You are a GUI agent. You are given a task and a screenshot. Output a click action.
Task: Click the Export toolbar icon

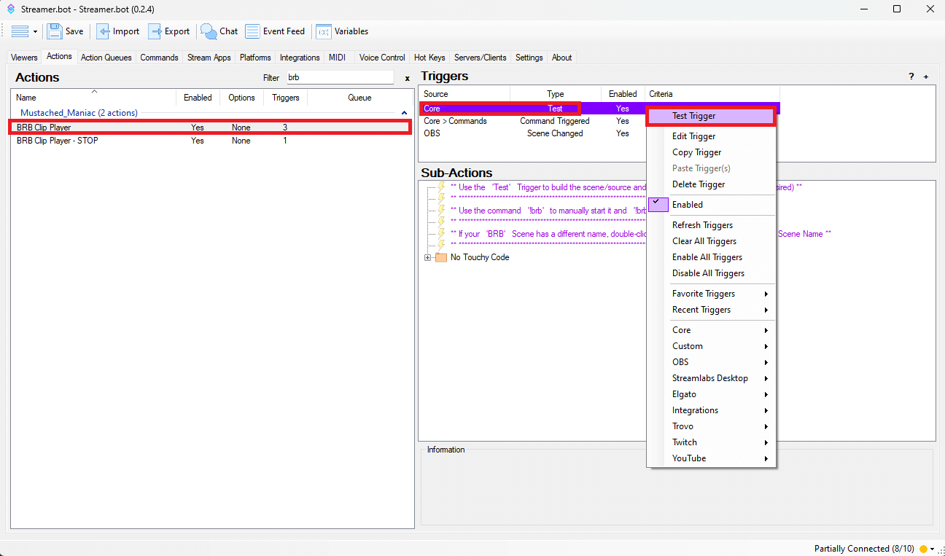155,31
